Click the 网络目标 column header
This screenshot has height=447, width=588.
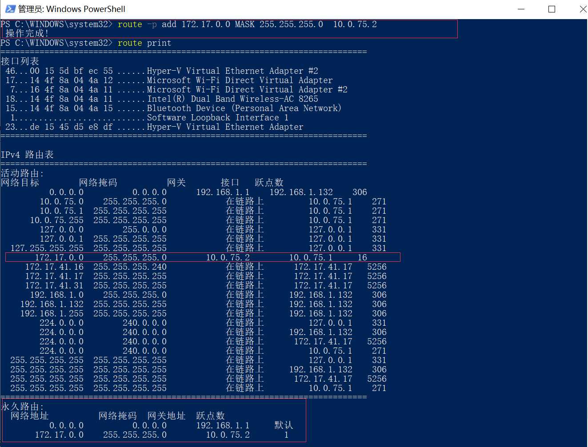20,183
